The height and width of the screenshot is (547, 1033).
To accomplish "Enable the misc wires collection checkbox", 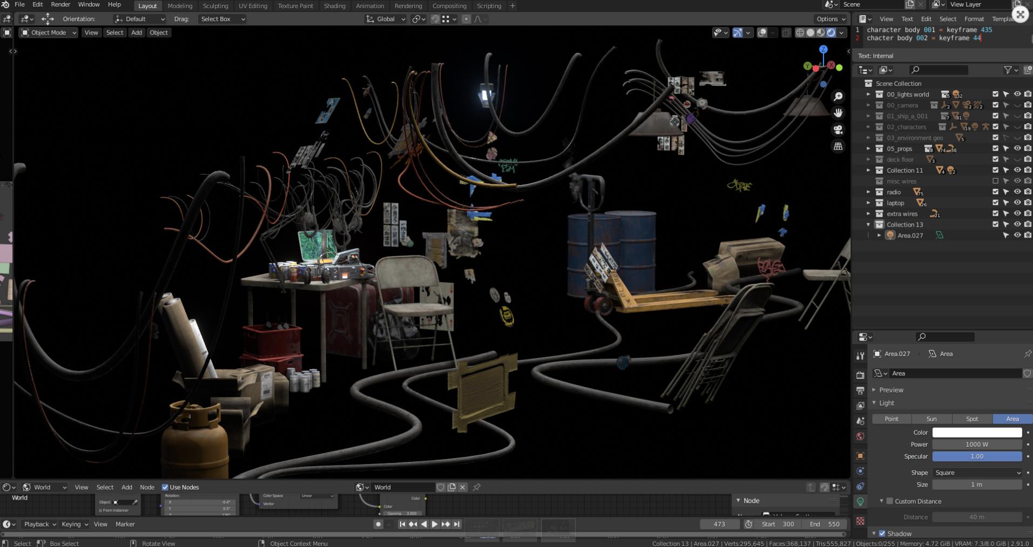I will click(995, 181).
